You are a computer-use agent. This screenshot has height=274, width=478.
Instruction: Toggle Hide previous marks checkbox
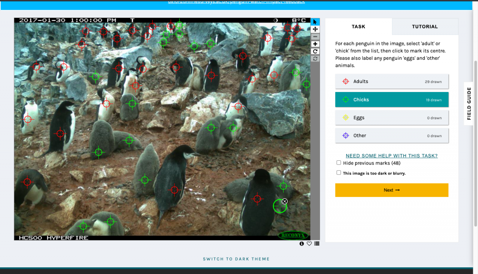pos(339,163)
